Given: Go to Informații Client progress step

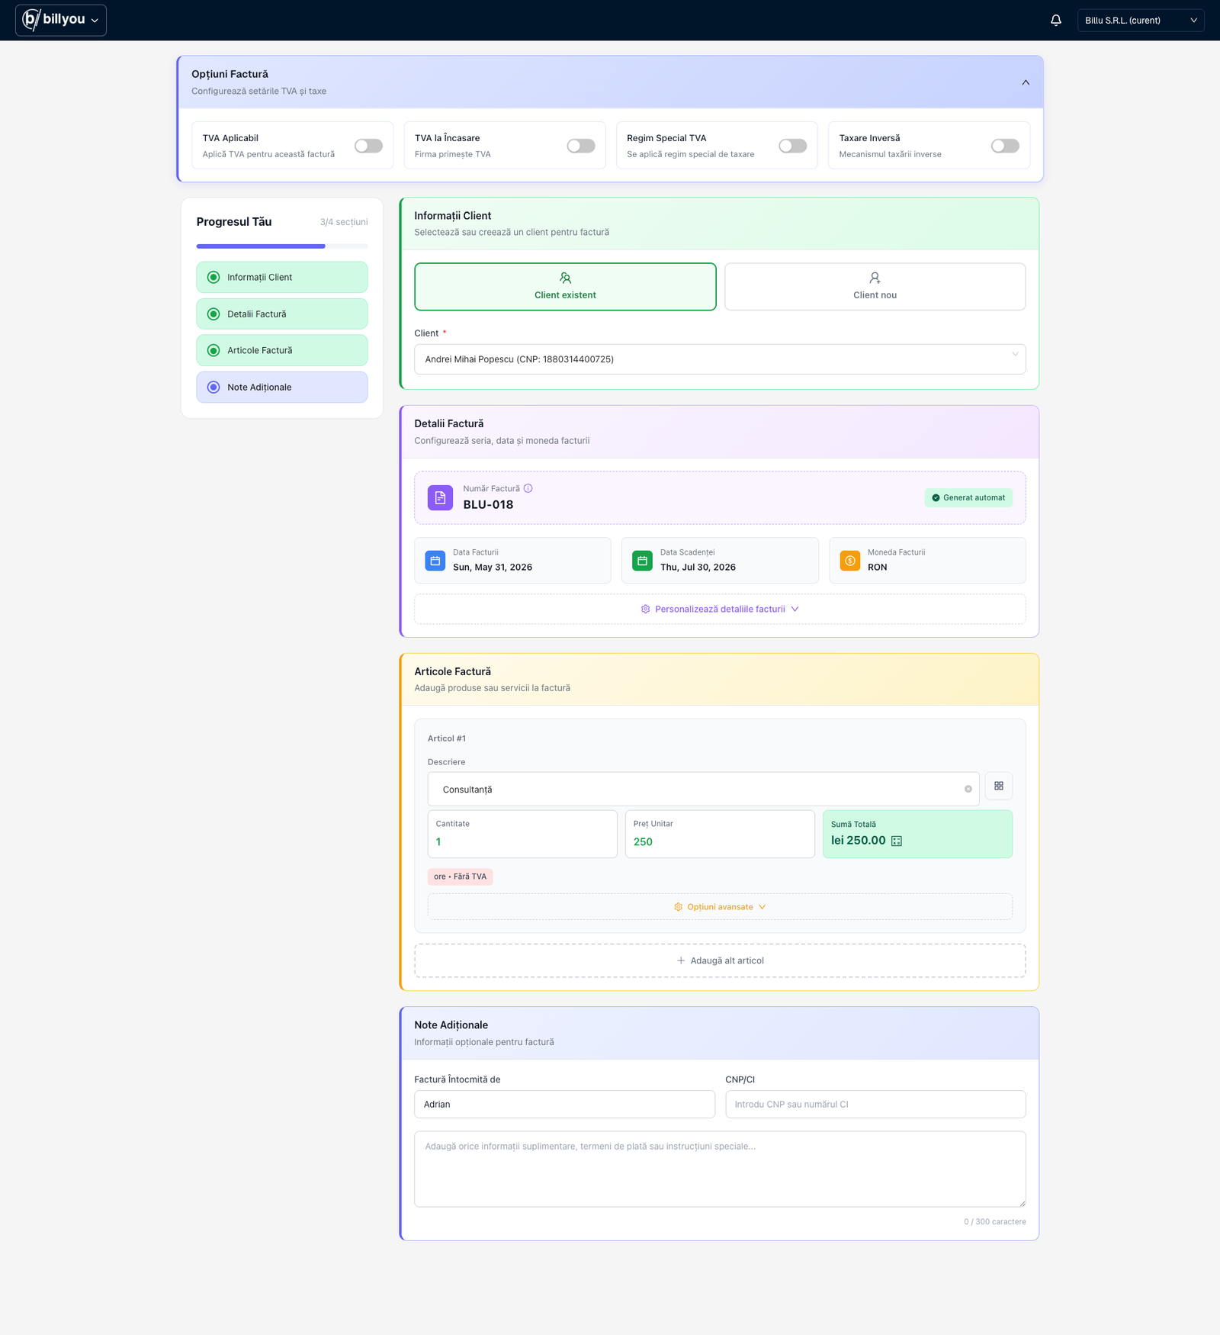Looking at the screenshot, I should coord(282,277).
